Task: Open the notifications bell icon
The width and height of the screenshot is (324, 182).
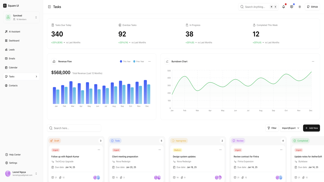Action: coord(283,7)
